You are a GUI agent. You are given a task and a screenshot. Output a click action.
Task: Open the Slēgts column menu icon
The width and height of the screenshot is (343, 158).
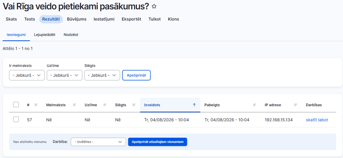[x=134, y=105]
